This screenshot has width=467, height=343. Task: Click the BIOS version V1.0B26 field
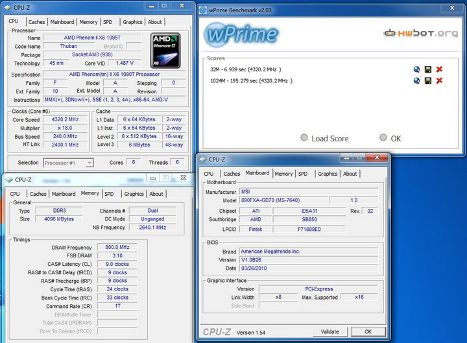[x=309, y=260]
